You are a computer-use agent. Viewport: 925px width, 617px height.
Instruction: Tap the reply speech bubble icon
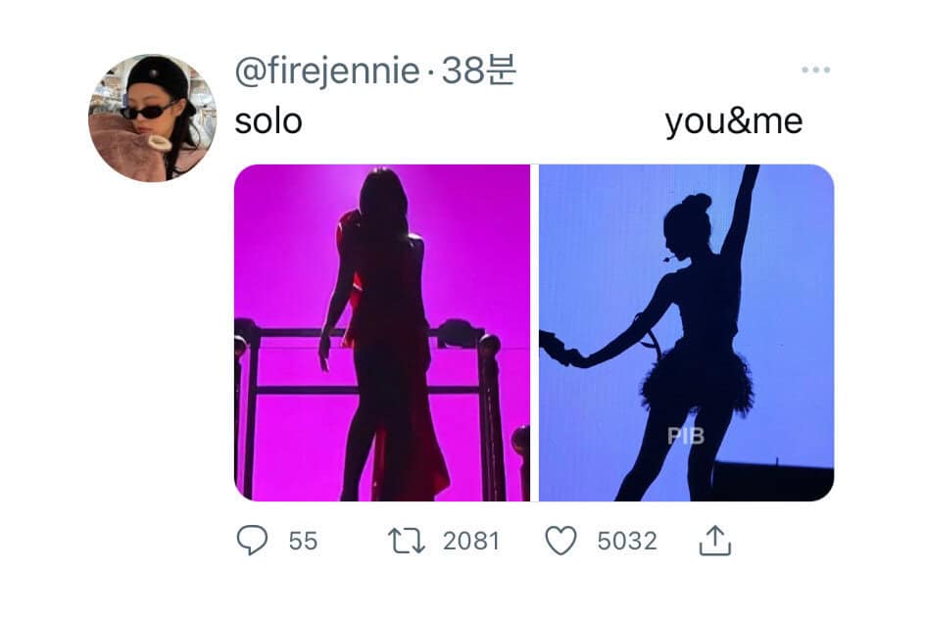point(253,540)
